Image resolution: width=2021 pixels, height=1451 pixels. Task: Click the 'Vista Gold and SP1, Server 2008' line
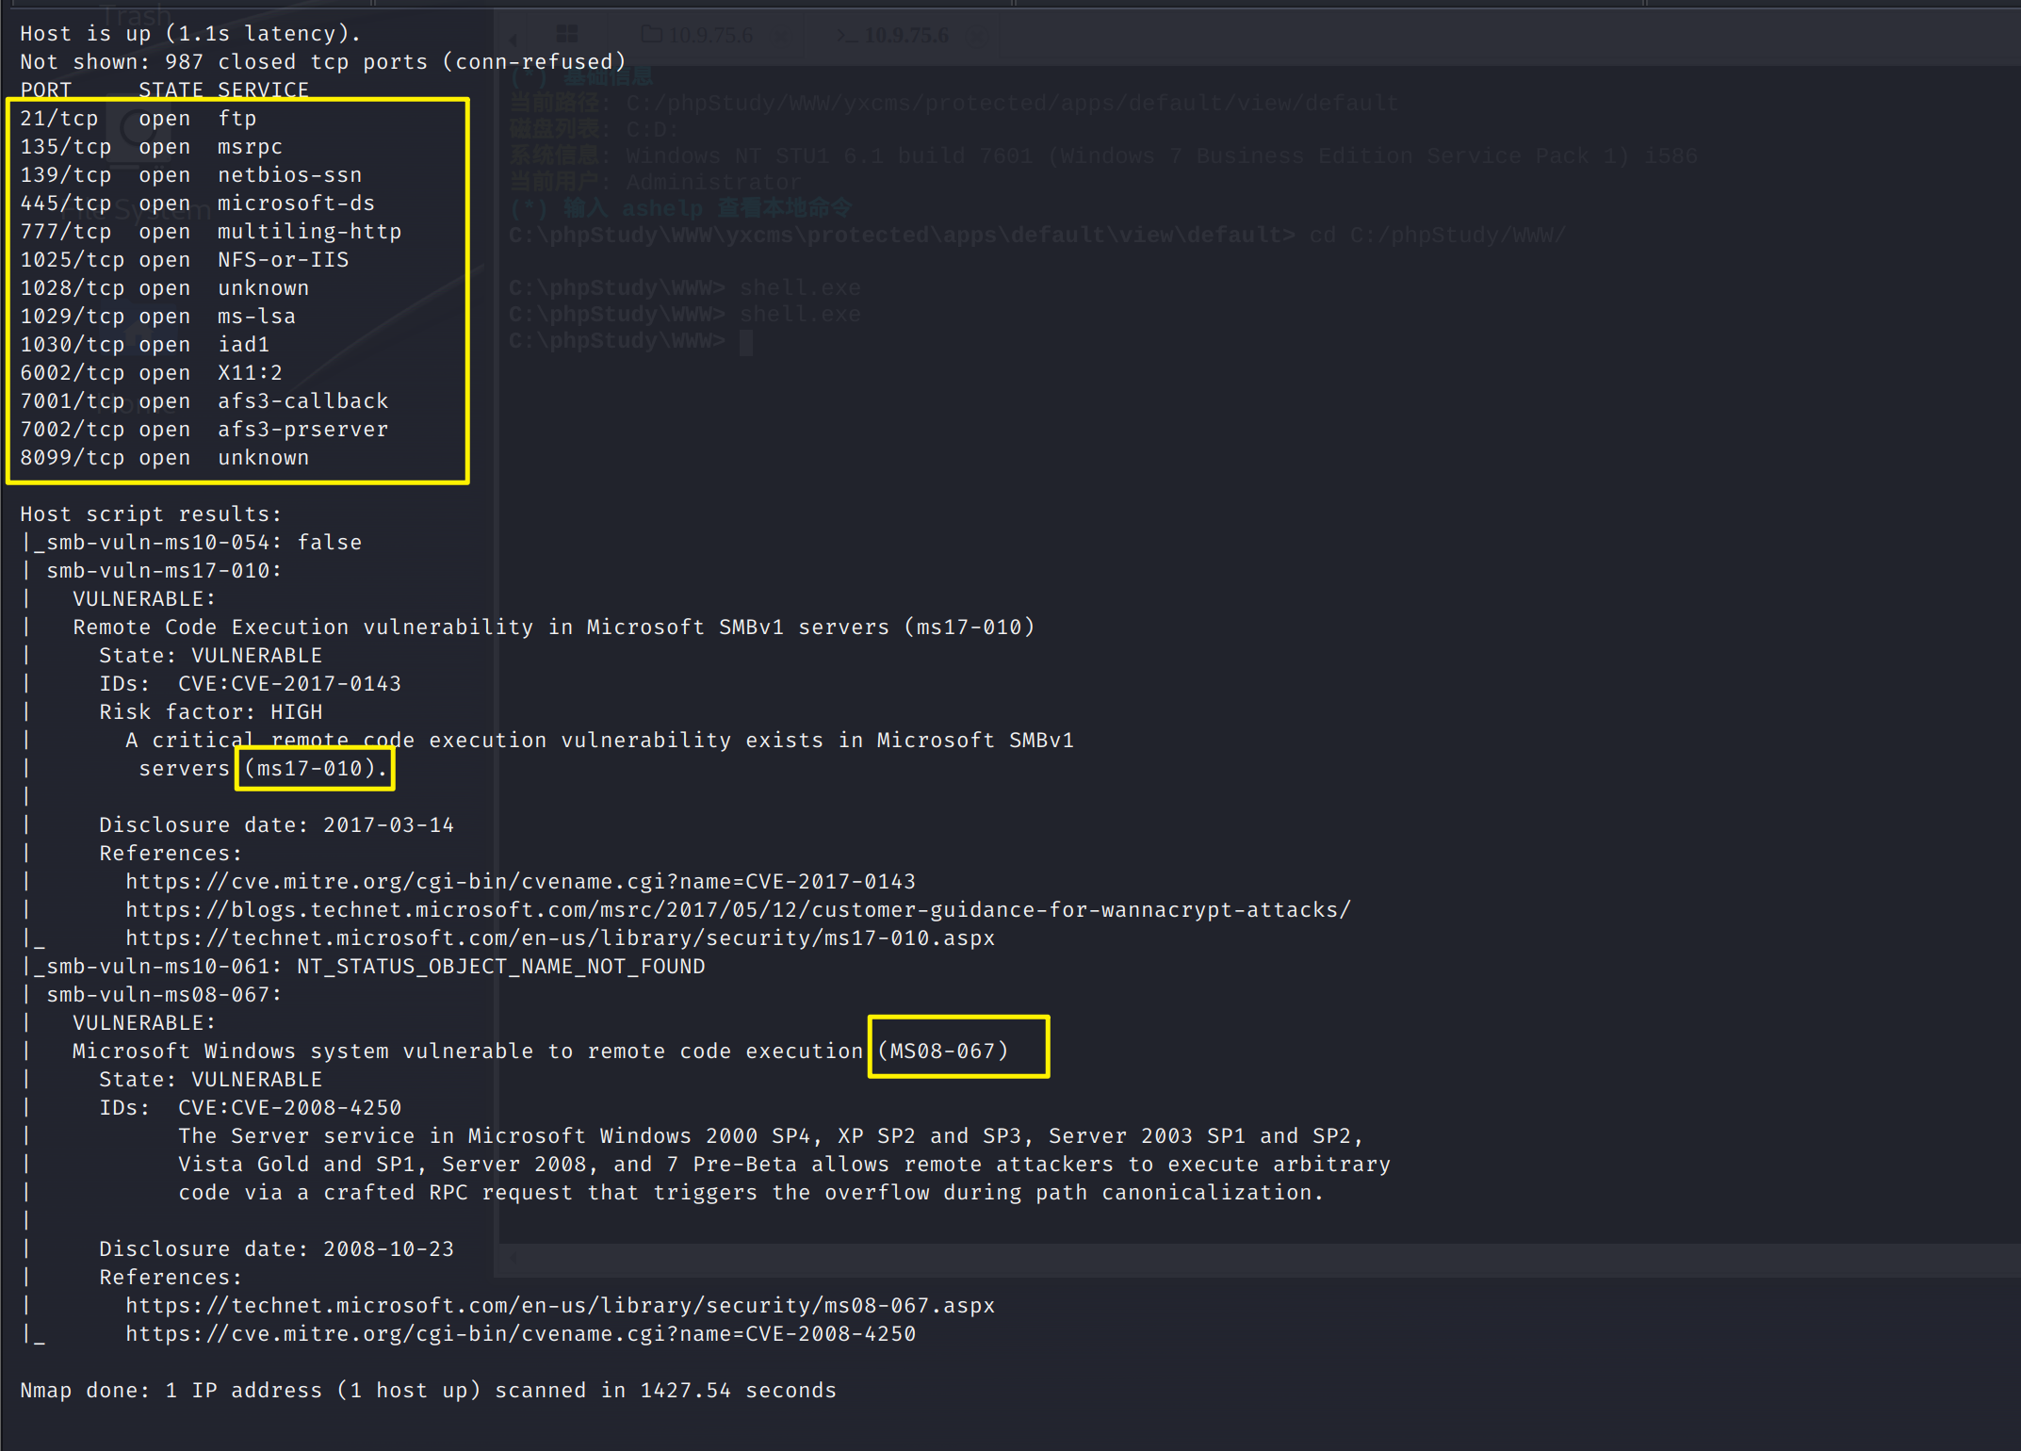click(785, 1165)
